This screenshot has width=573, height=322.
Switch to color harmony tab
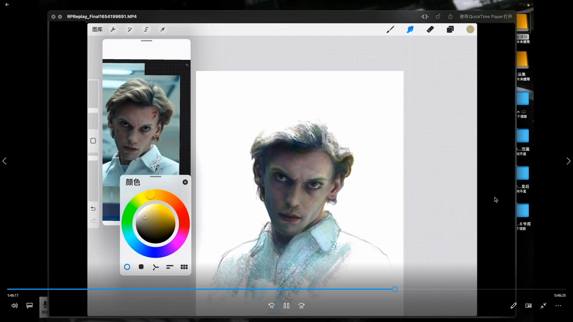click(155, 267)
